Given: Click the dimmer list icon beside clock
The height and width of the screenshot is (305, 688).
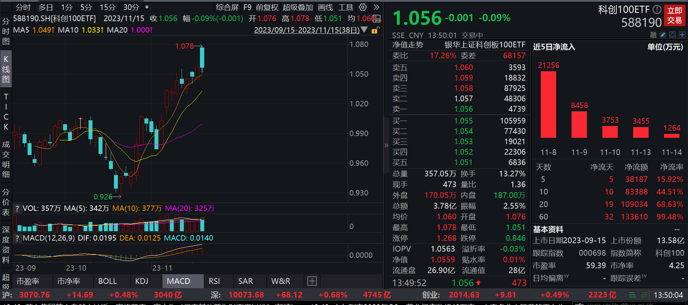Looking at the screenshot, I should [x=644, y=295].
